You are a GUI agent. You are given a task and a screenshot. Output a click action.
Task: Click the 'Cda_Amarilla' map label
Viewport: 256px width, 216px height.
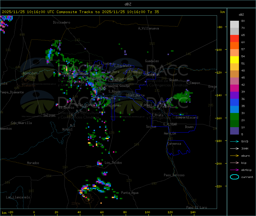tap(21, 123)
